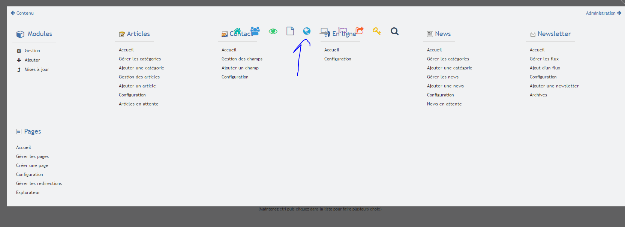625x227 pixels.
Task: Click the yellow key icon
Action: (x=377, y=31)
